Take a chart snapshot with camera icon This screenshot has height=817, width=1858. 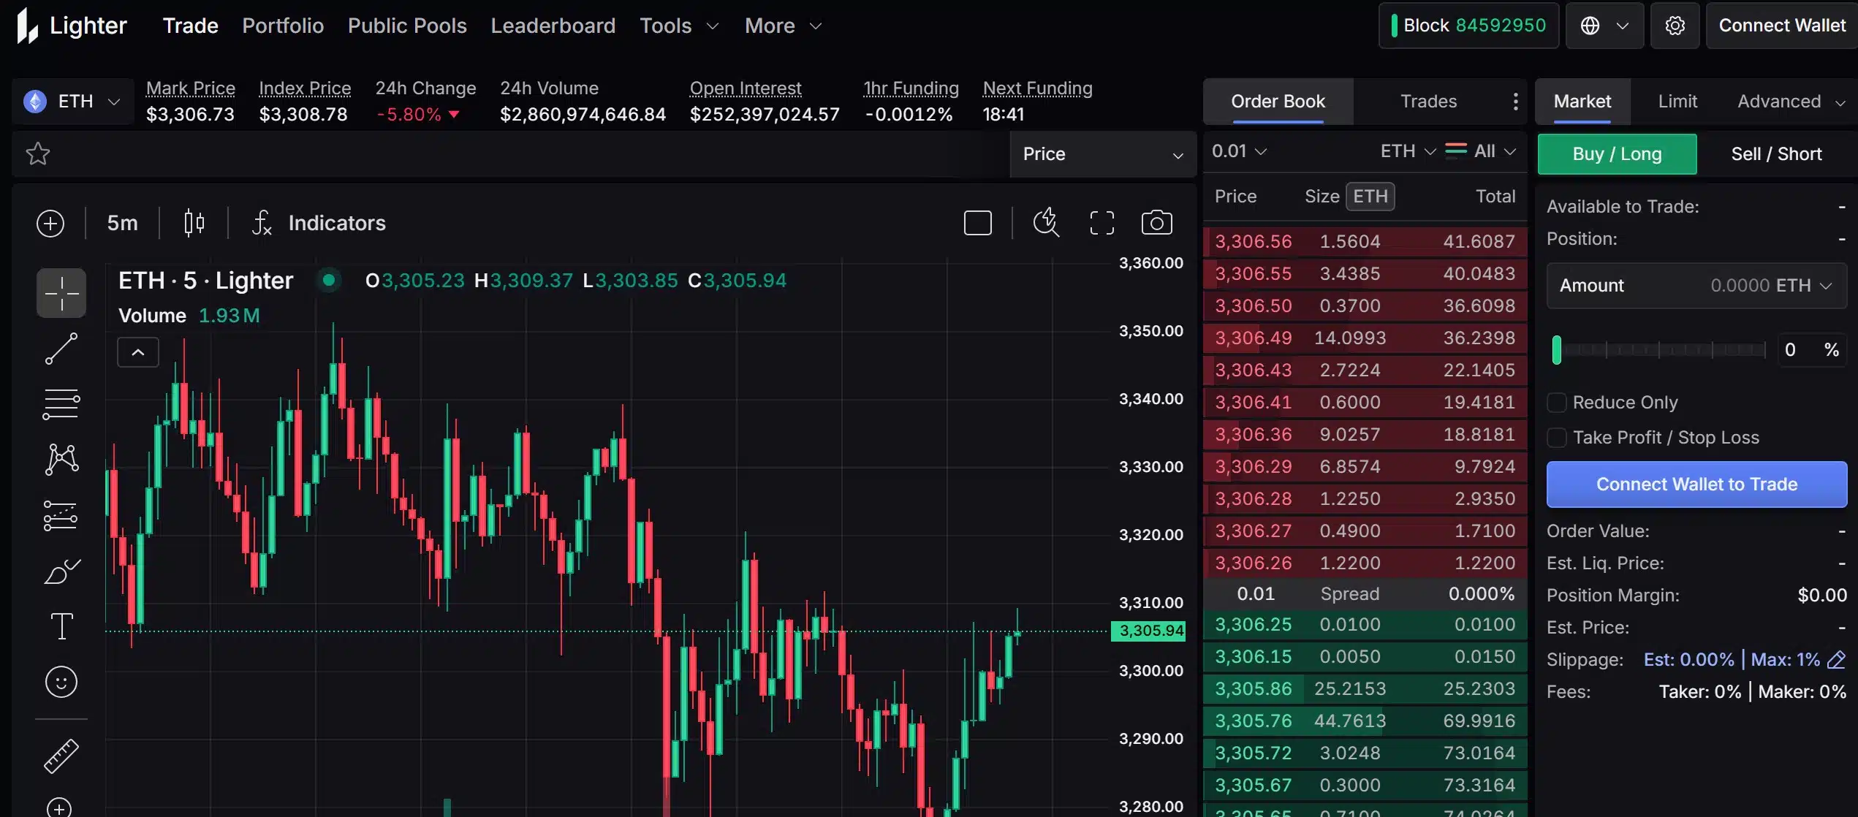pyautogui.click(x=1156, y=223)
